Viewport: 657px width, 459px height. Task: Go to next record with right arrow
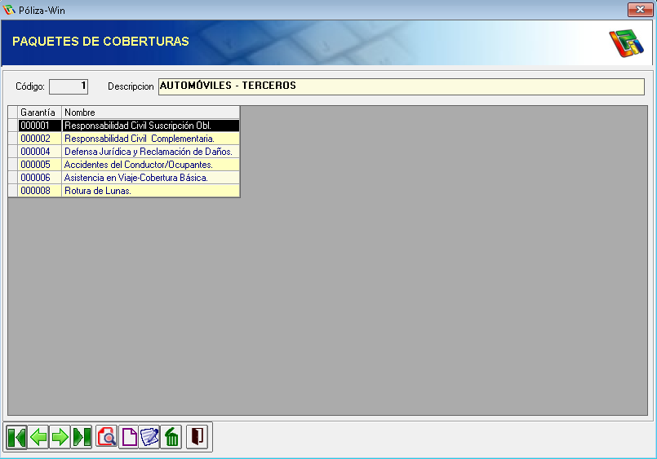tap(60, 437)
